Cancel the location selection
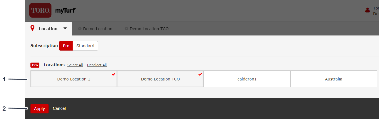This screenshot has height=119, width=379. [59, 108]
